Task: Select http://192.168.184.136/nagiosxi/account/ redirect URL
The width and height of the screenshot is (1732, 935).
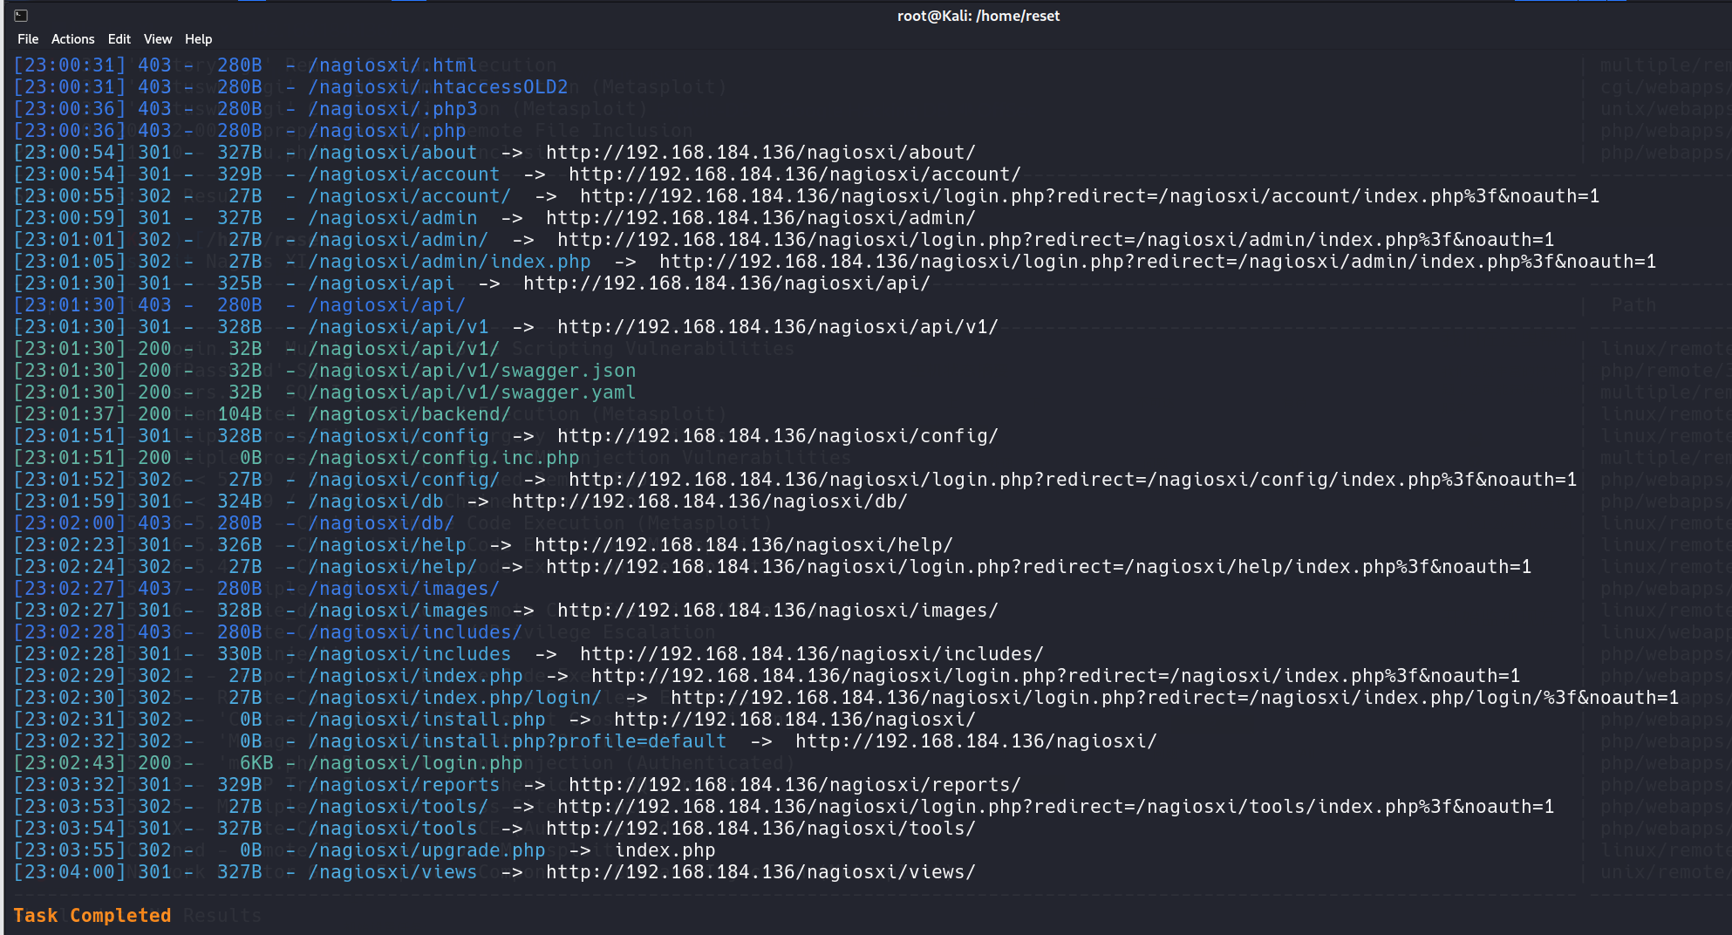Action: (794, 174)
